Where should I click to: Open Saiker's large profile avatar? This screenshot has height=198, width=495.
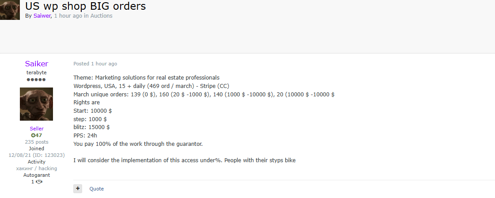pyautogui.click(x=36, y=104)
